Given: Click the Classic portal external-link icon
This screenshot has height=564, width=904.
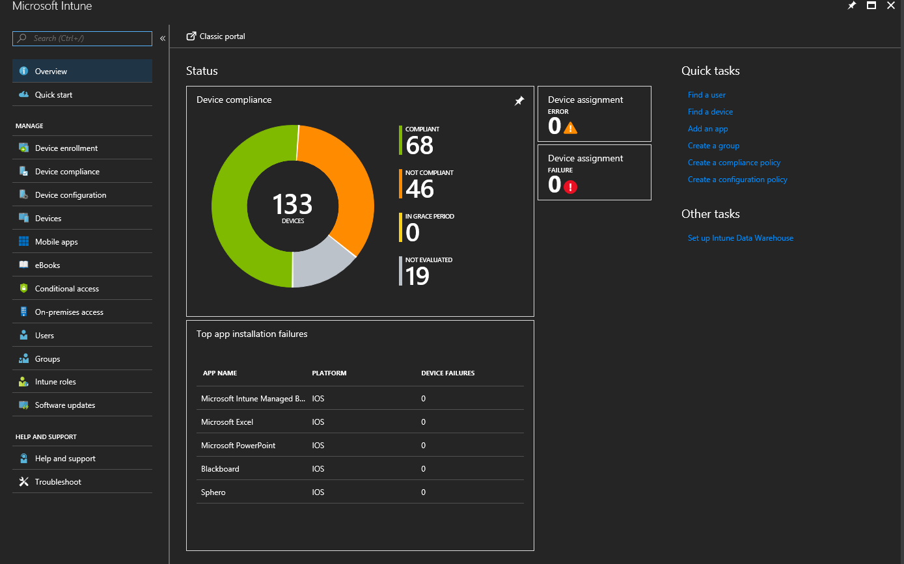Looking at the screenshot, I should click(x=191, y=36).
